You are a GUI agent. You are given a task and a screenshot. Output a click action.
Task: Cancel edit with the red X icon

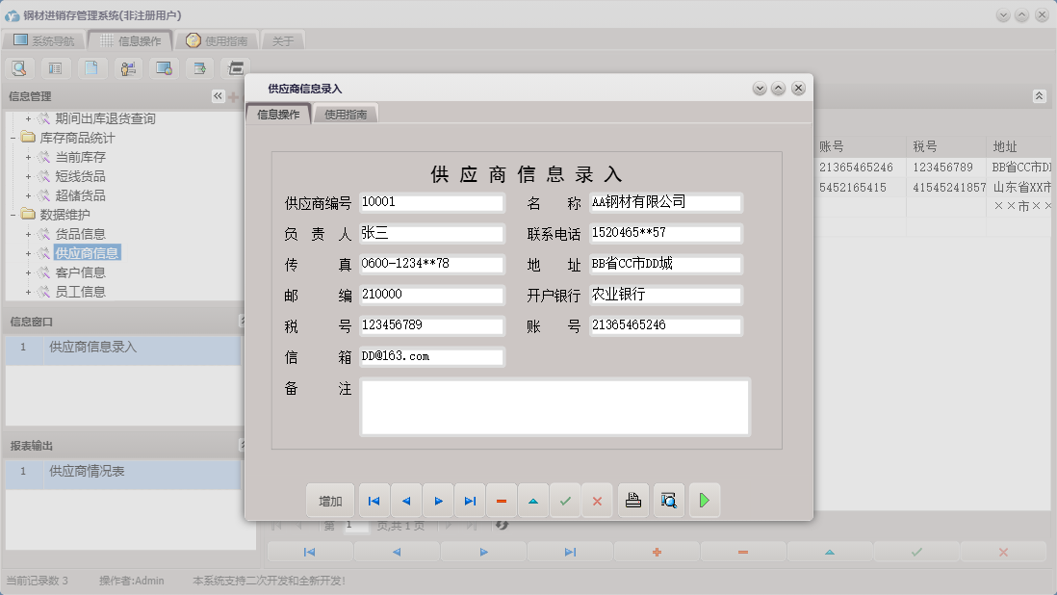click(x=598, y=501)
